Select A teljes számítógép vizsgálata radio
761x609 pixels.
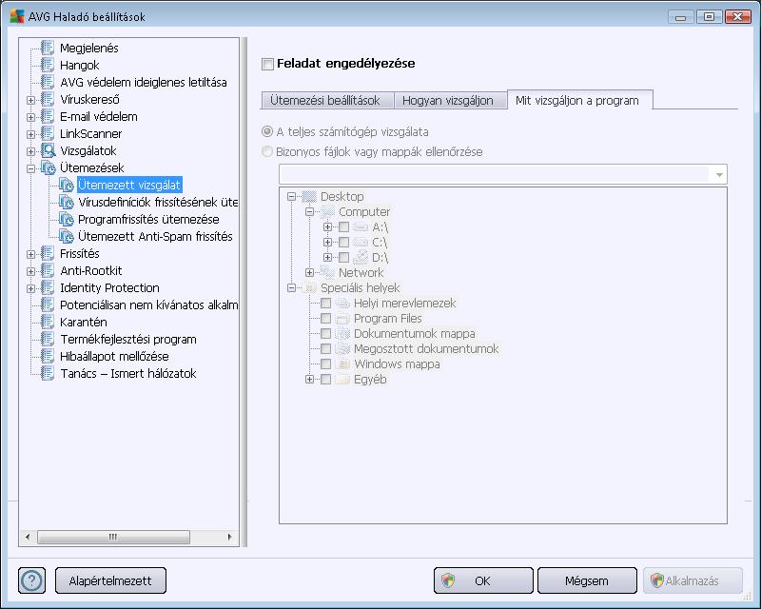[267, 131]
